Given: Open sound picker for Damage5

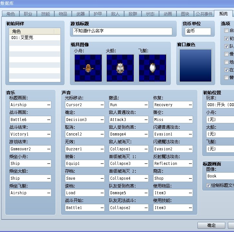Looking at the screenshot, I should 146,193.
